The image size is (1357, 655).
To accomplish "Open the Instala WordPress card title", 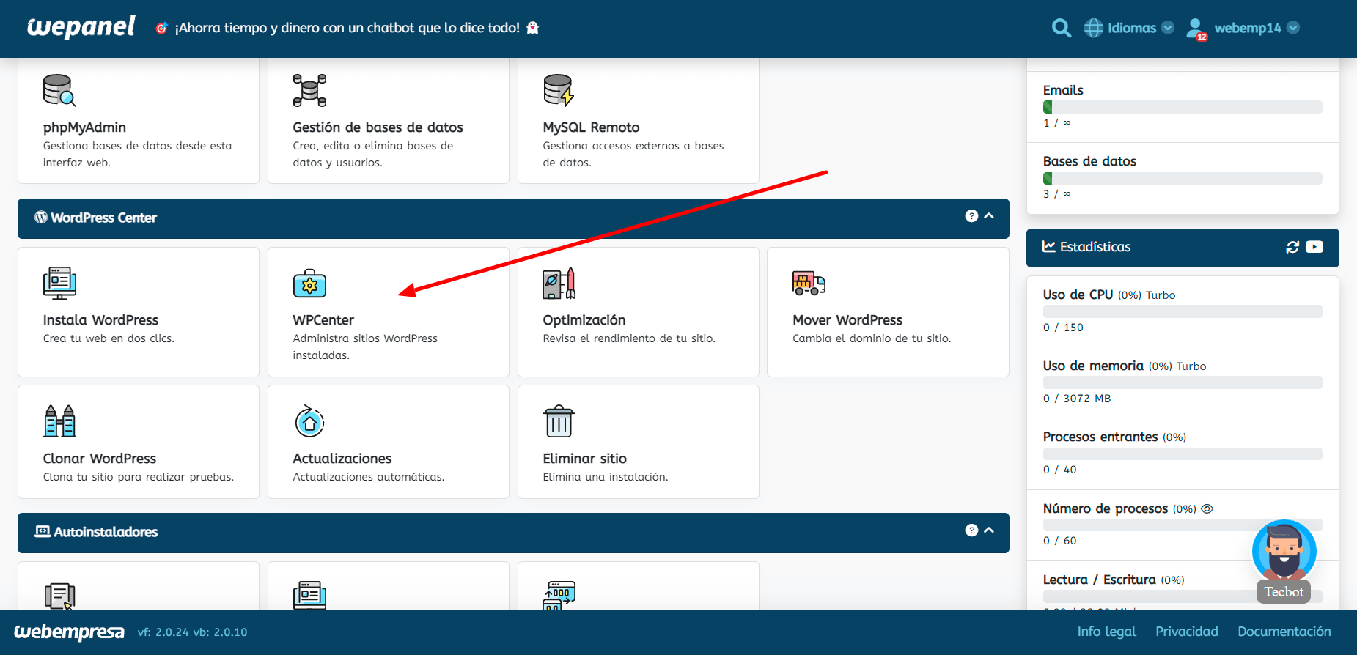I will pyautogui.click(x=100, y=320).
